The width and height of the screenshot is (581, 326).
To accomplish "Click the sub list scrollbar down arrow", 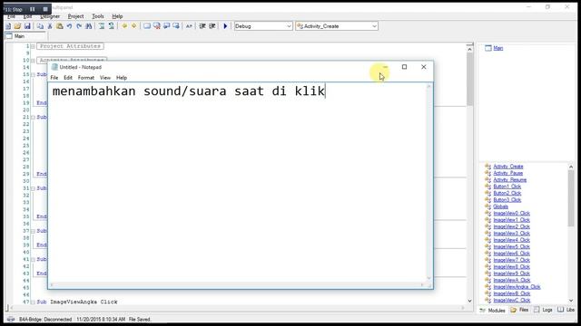I will 571,301.
